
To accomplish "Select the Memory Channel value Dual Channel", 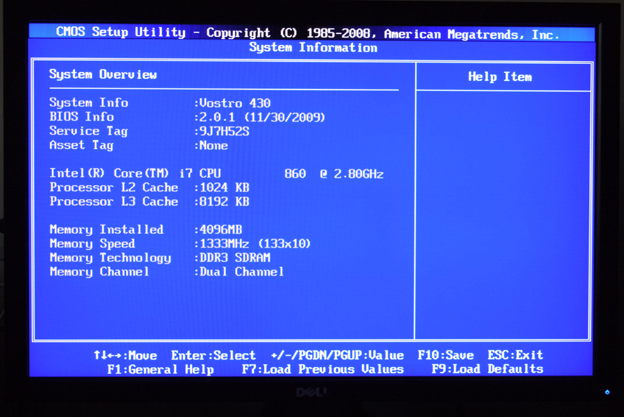I will 241,272.
